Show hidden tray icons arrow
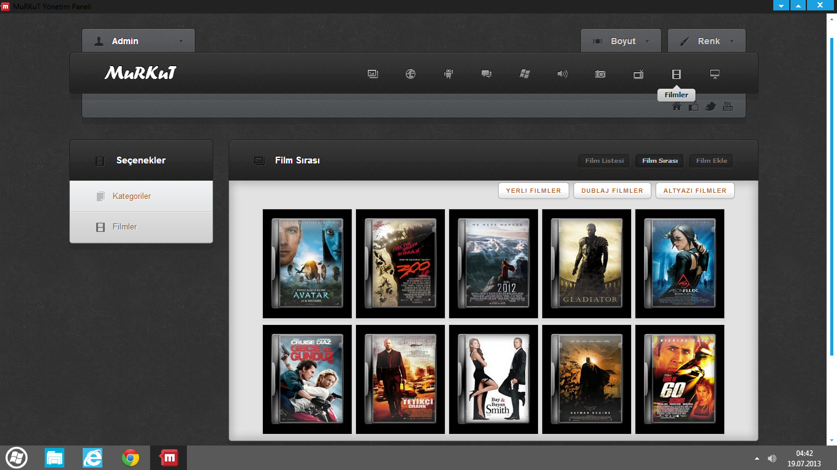Screen dimensions: 837x470 tap(757, 458)
